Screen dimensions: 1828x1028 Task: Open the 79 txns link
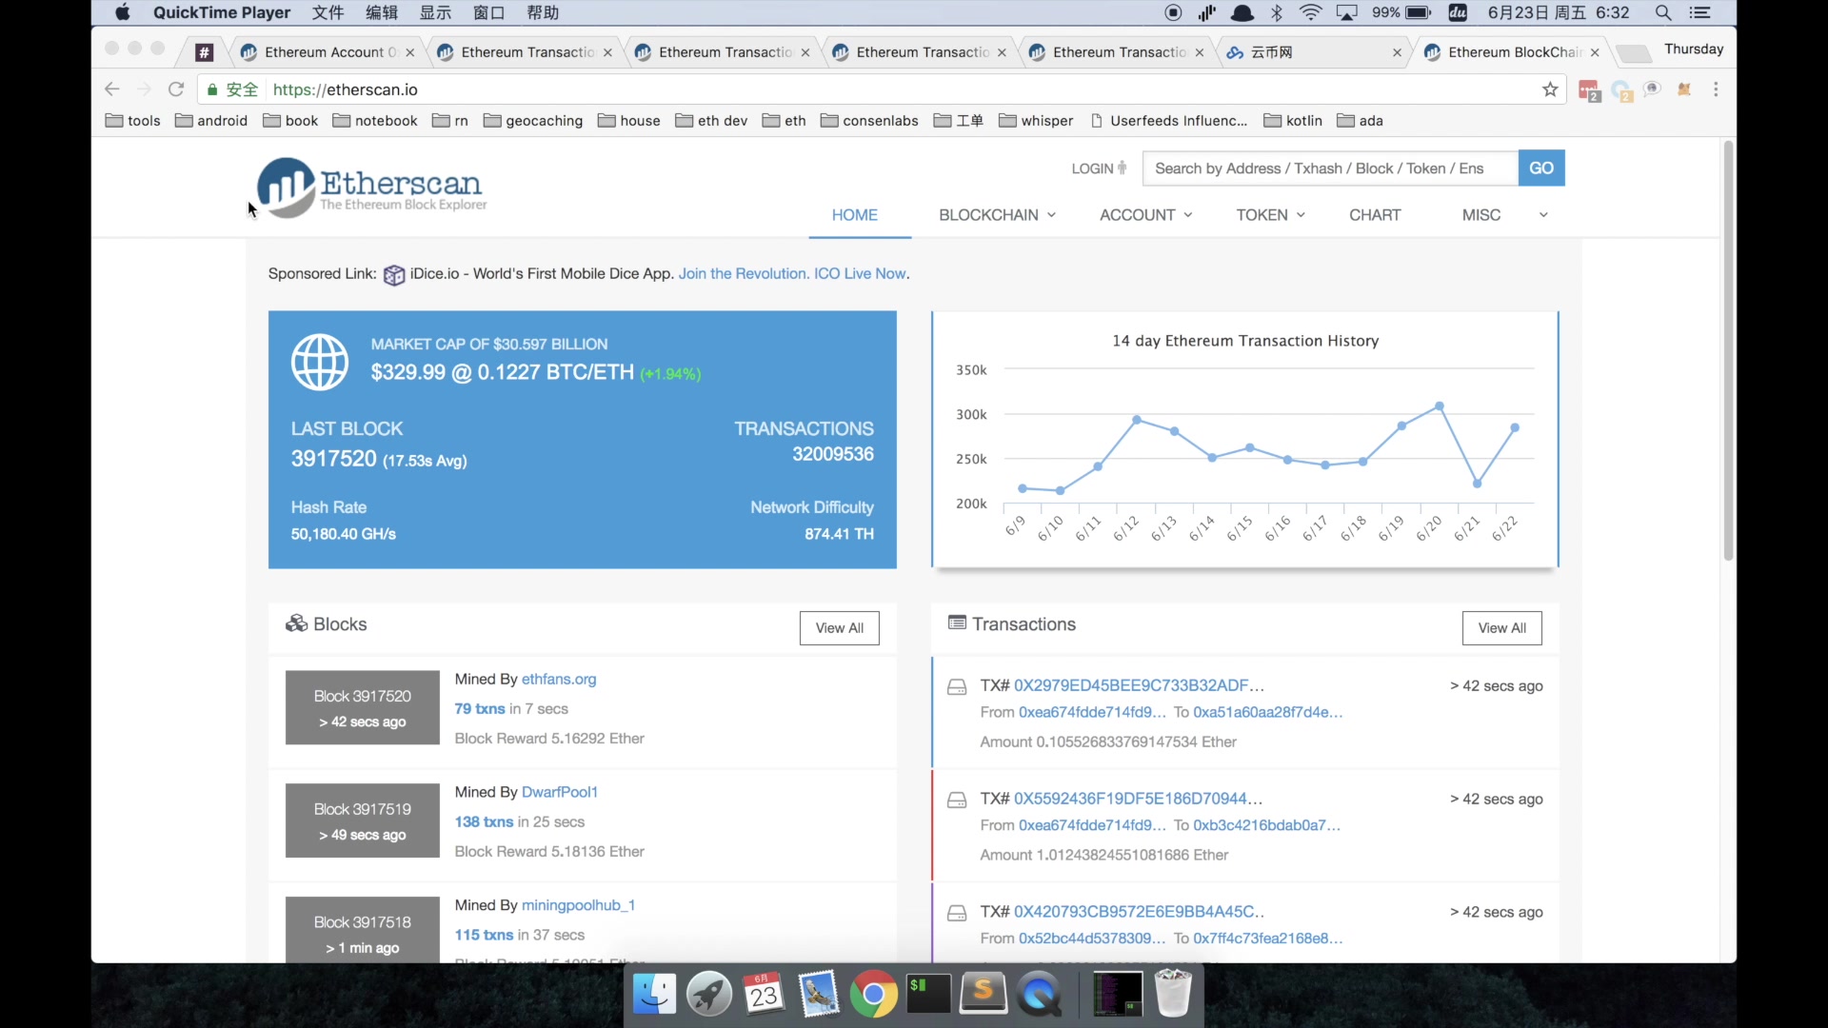pos(480,709)
